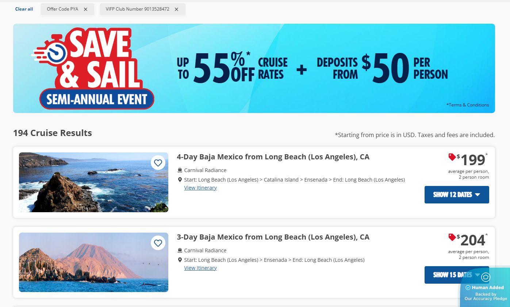Dismiss the VIFP Club Number filter chip
This screenshot has width=510, height=307.
[176, 9]
